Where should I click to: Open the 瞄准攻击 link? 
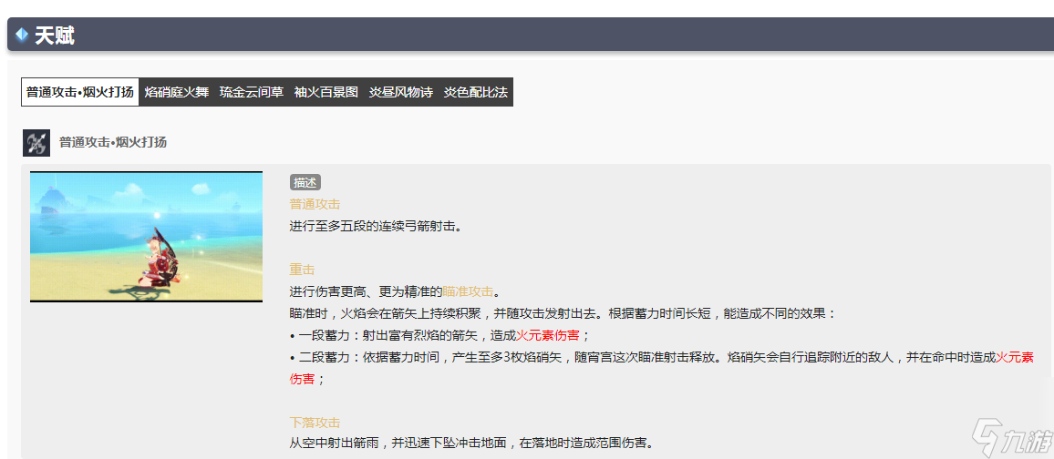(x=468, y=291)
